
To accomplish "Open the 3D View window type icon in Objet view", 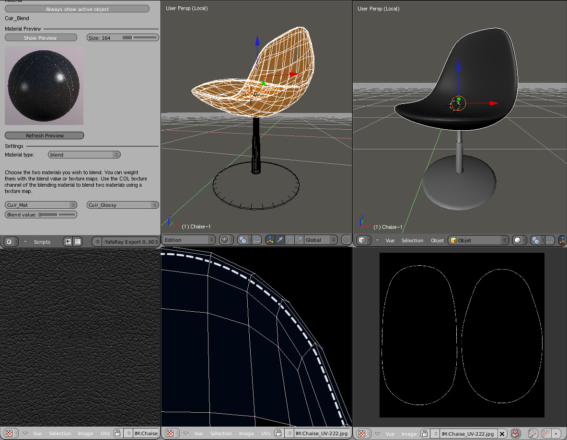I will pyautogui.click(x=364, y=240).
